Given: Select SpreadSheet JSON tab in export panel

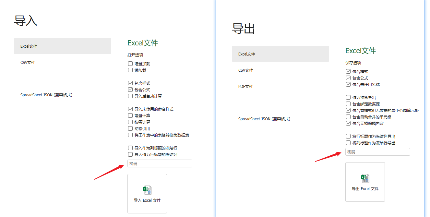Looking at the screenshot, I should 281,119.
